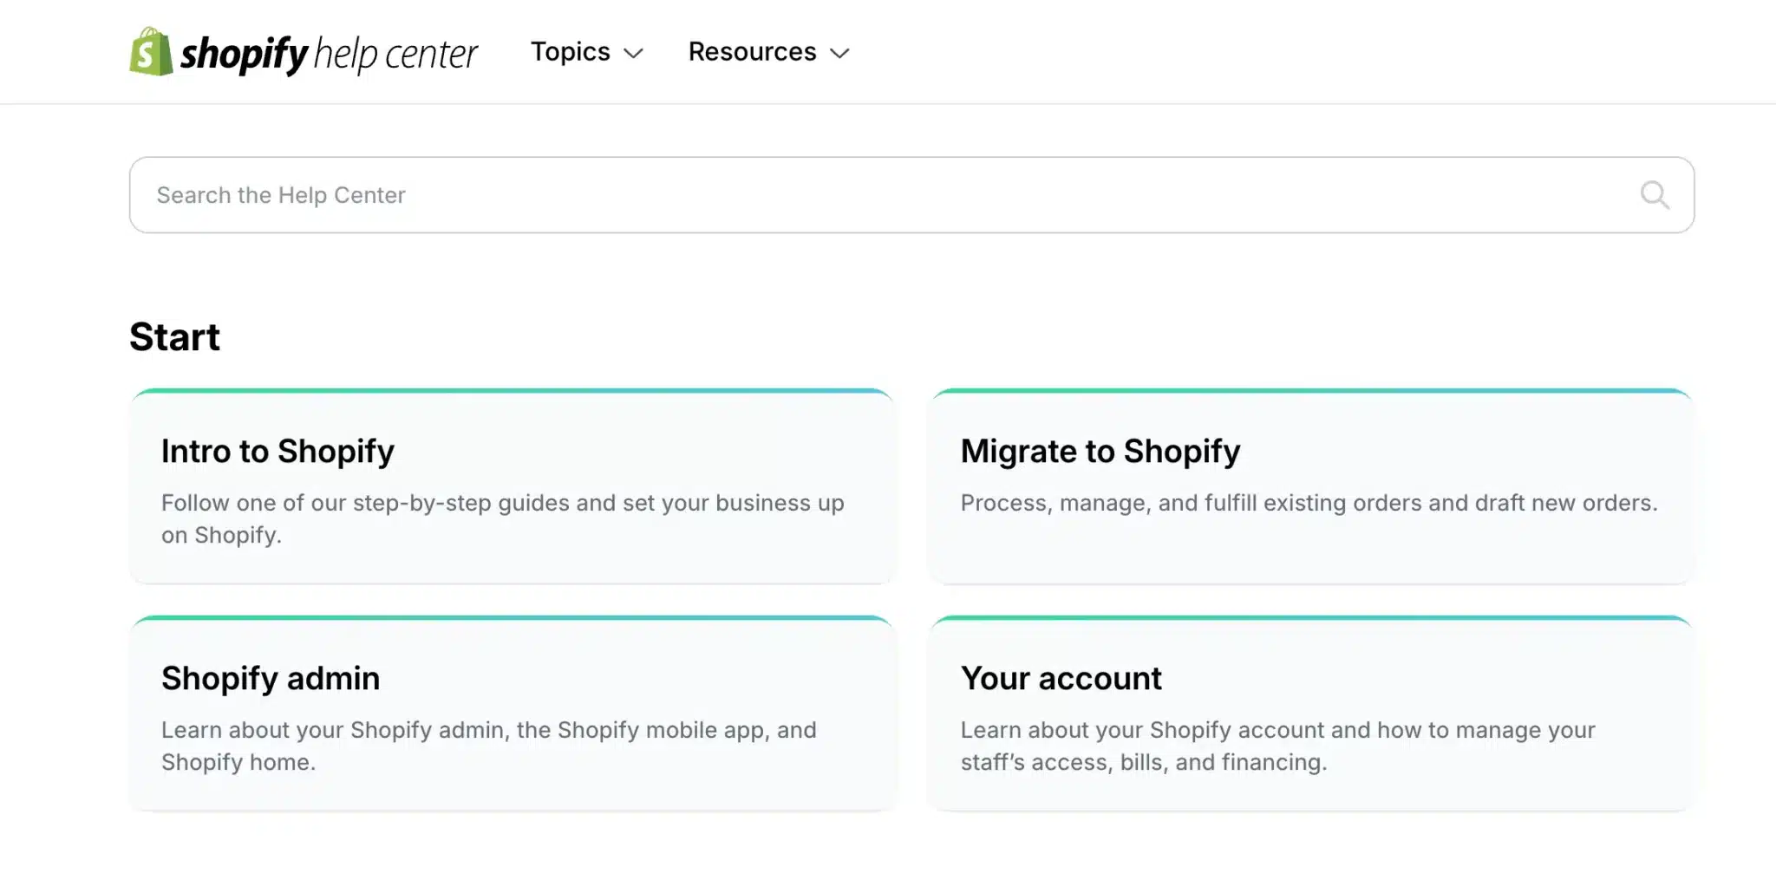Screen dimensions: 1776x886
Task: Click the shopify help center wordmark
Action: [330, 54]
